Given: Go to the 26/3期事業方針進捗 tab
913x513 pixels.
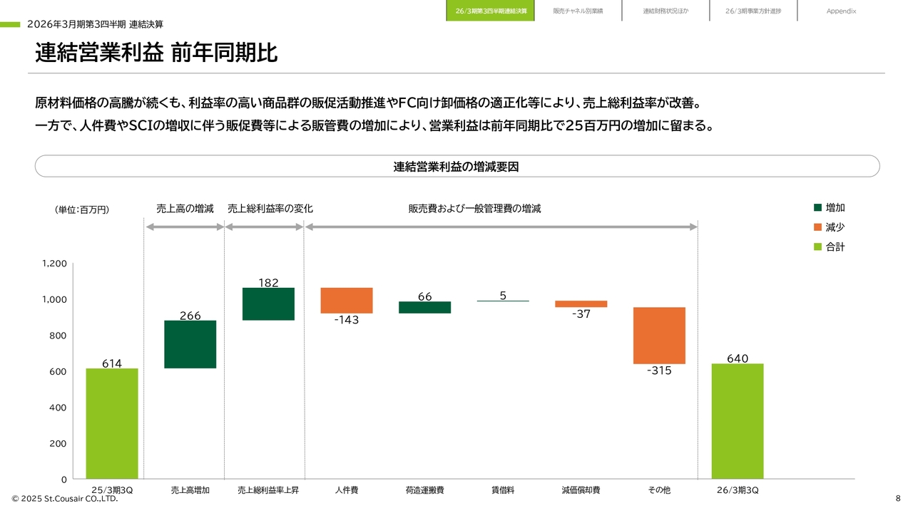Looking at the screenshot, I should [753, 11].
